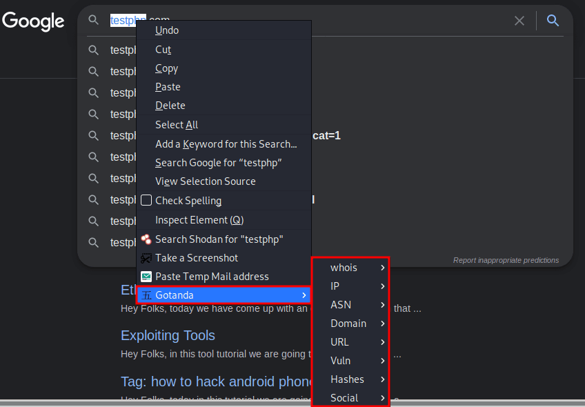Choose Select All from the context menu
585x407 pixels.
click(224, 125)
